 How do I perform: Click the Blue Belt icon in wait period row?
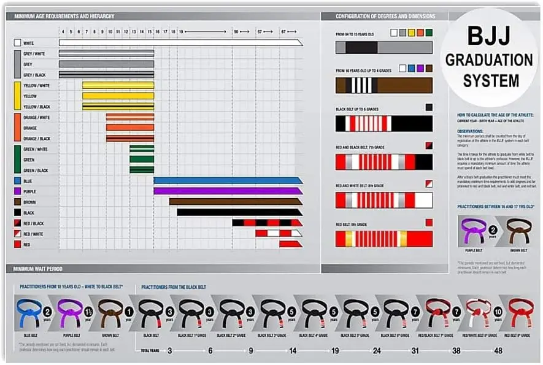click(29, 313)
